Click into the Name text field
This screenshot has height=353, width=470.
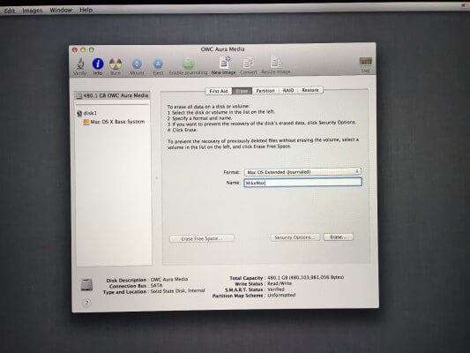pos(302,183)
